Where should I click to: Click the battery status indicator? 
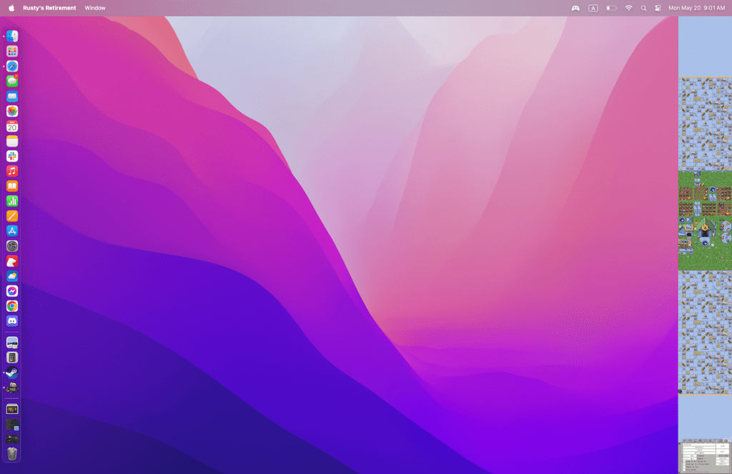click(611, 8)
